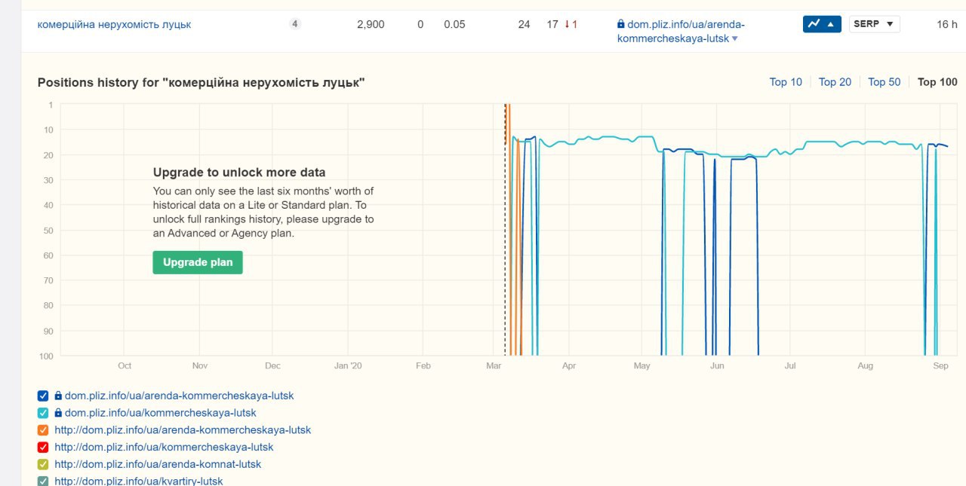The width and height of the screenshot is (966, 486).
Task: Click the position change value 17
Action: tap(552, 24)
